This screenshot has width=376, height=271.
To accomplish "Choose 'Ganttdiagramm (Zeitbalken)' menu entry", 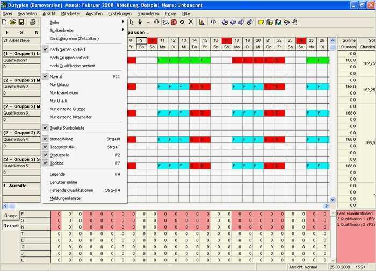I will [x=84, y=38].
